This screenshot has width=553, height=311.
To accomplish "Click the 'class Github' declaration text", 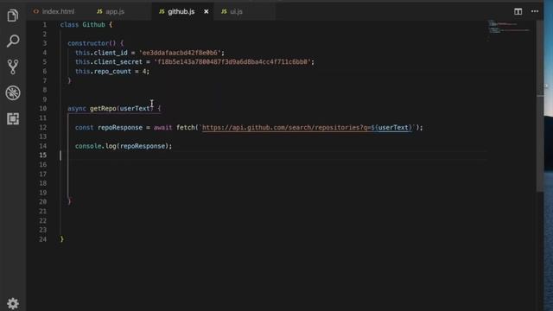I will pyautogui.click(x=83, y=25).
